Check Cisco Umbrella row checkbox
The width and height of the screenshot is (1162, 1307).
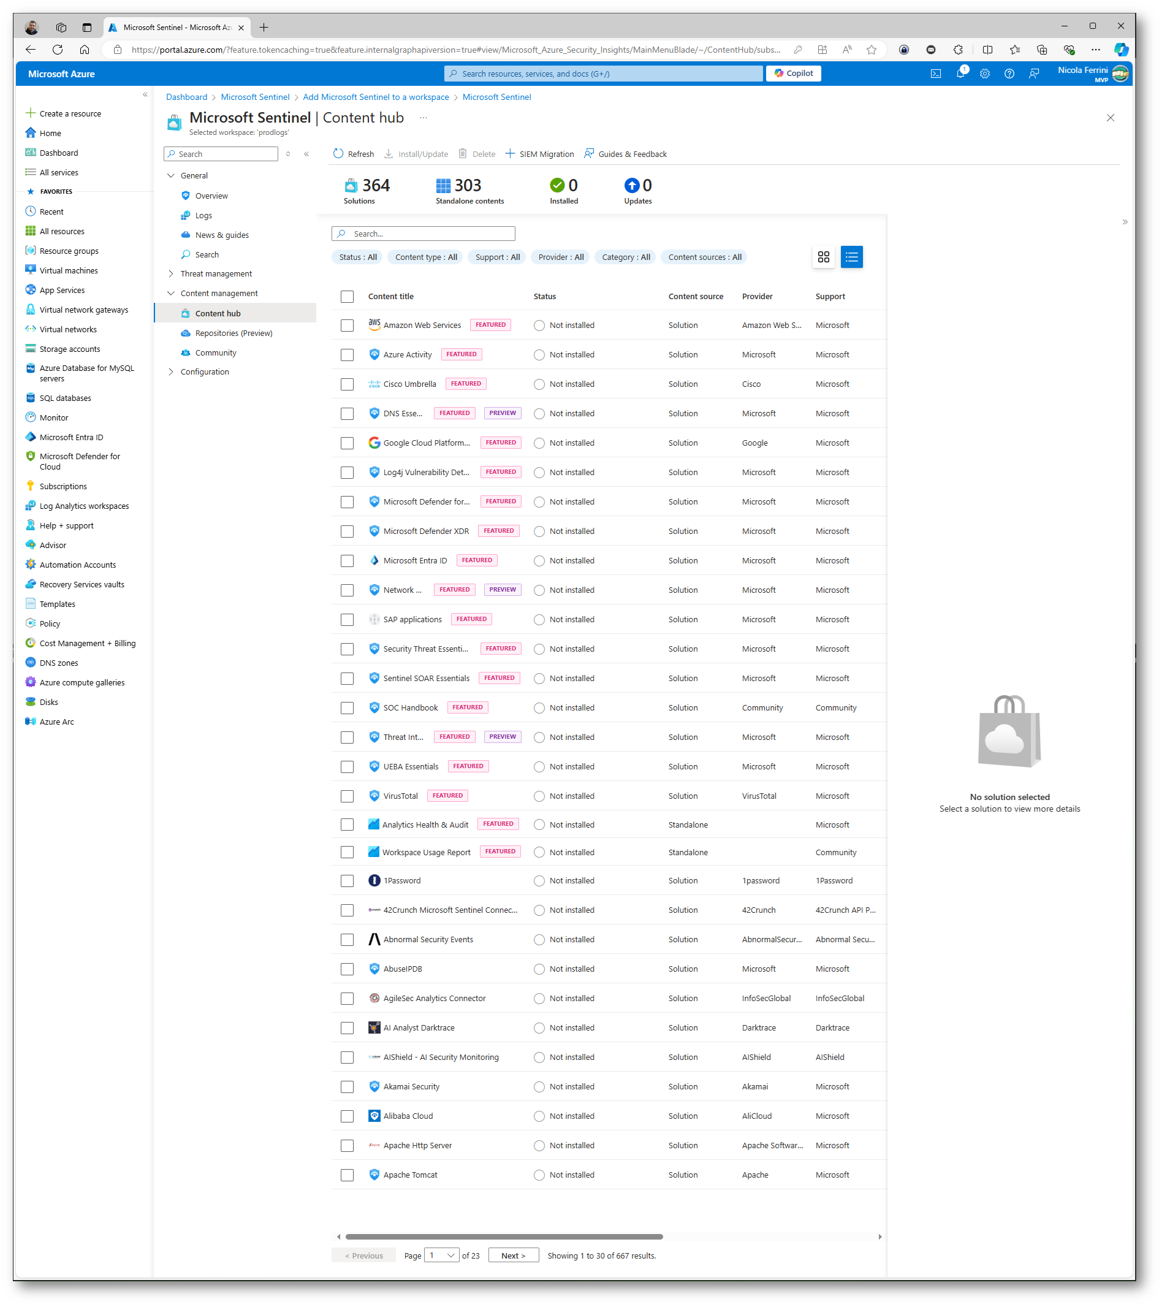coord(347,384)
